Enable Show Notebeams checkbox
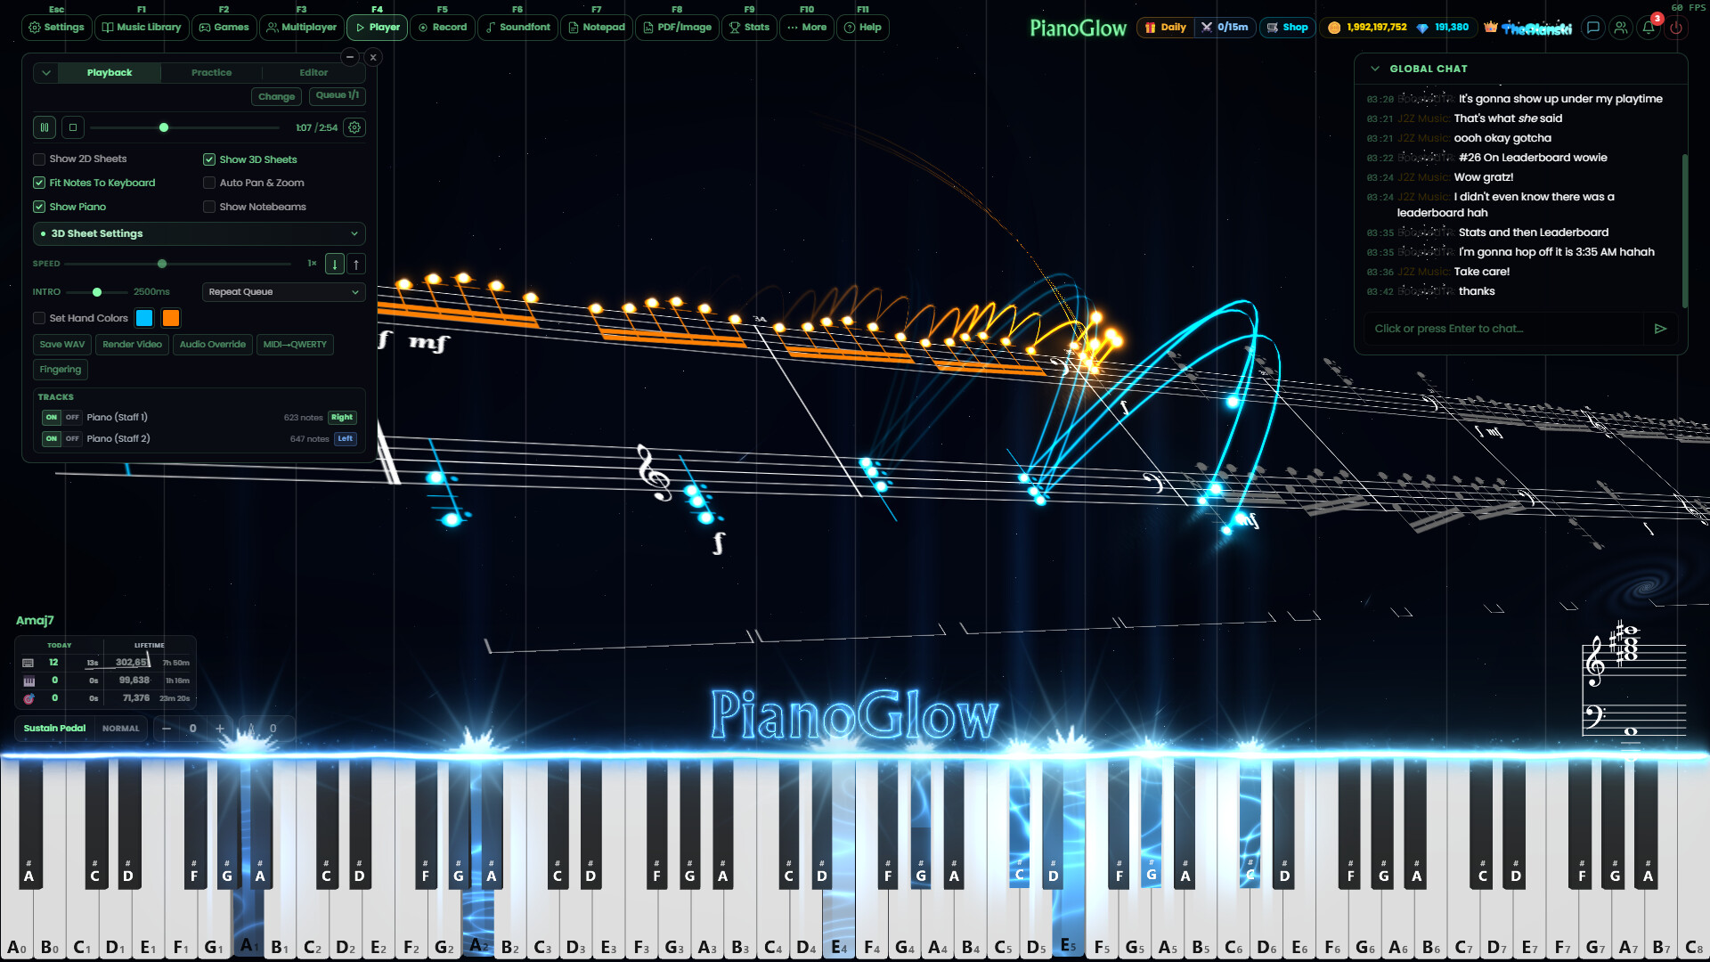This screenshot has height=962, width=1710. 209,207
